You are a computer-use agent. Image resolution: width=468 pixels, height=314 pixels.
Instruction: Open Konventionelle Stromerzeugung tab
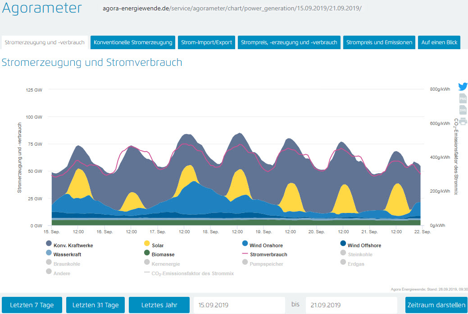coord(133,42)
